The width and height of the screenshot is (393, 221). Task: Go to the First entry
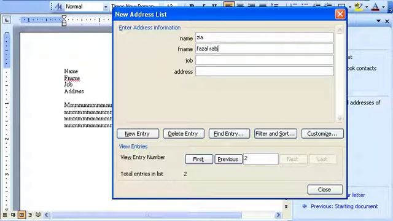[199, 159]
